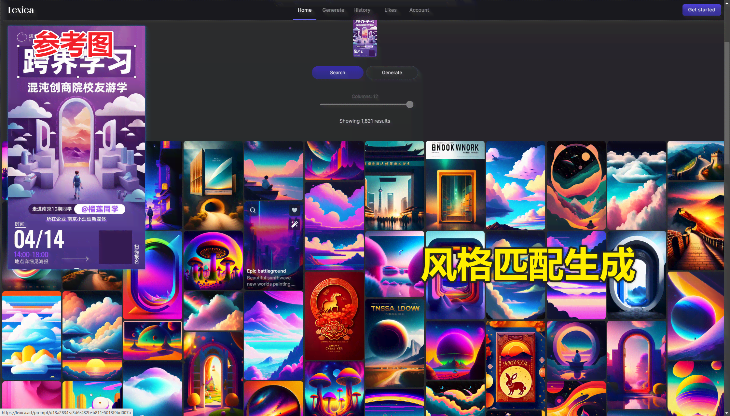Open the Home tab
The width and height of the screenshot is (730, 416).
(304, 10)
